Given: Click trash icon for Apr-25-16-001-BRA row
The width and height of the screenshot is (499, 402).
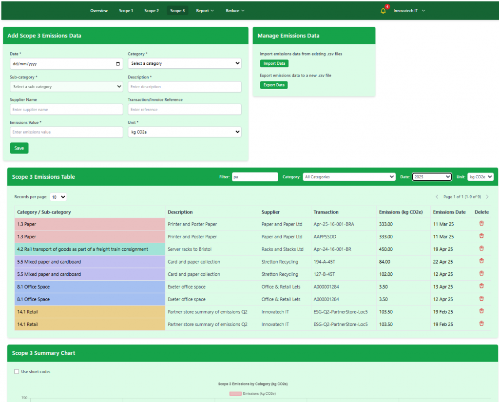Looking at the screenshot, I should 481,224.
